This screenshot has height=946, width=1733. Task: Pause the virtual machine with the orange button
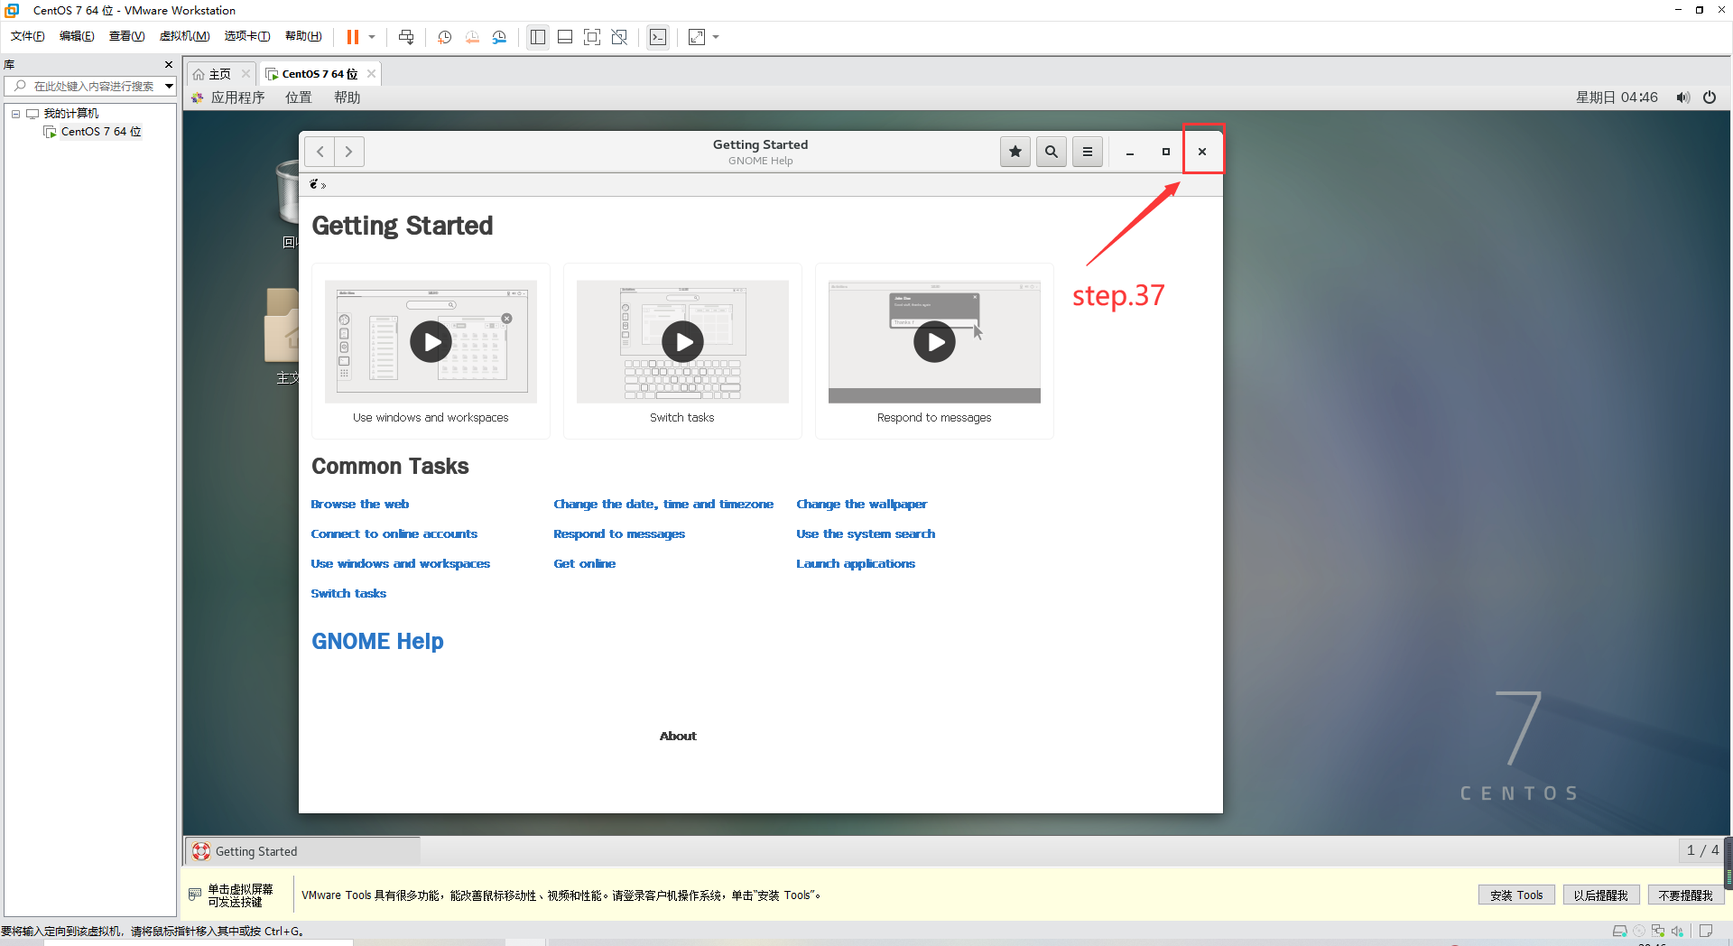tap(353, 37)
